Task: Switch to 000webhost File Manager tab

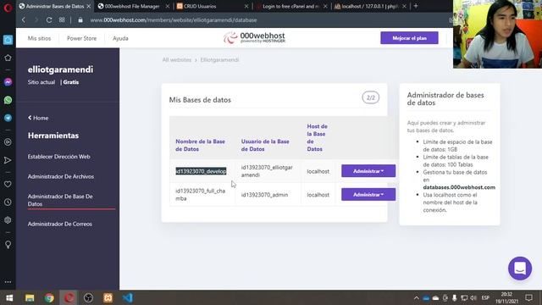Action: coord(133,6)
